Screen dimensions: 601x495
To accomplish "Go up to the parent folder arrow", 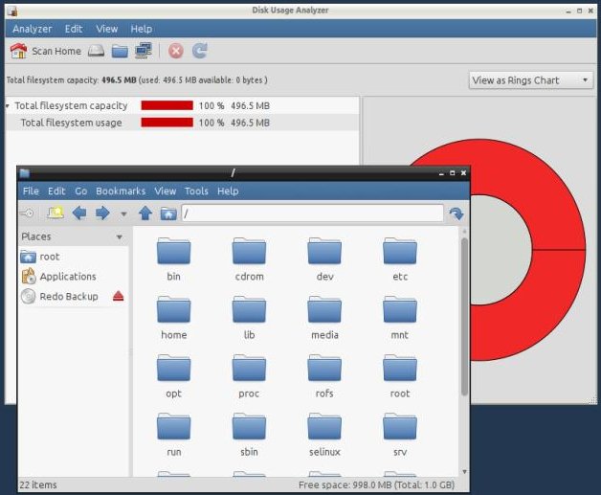I will click(x=145, y=214).
